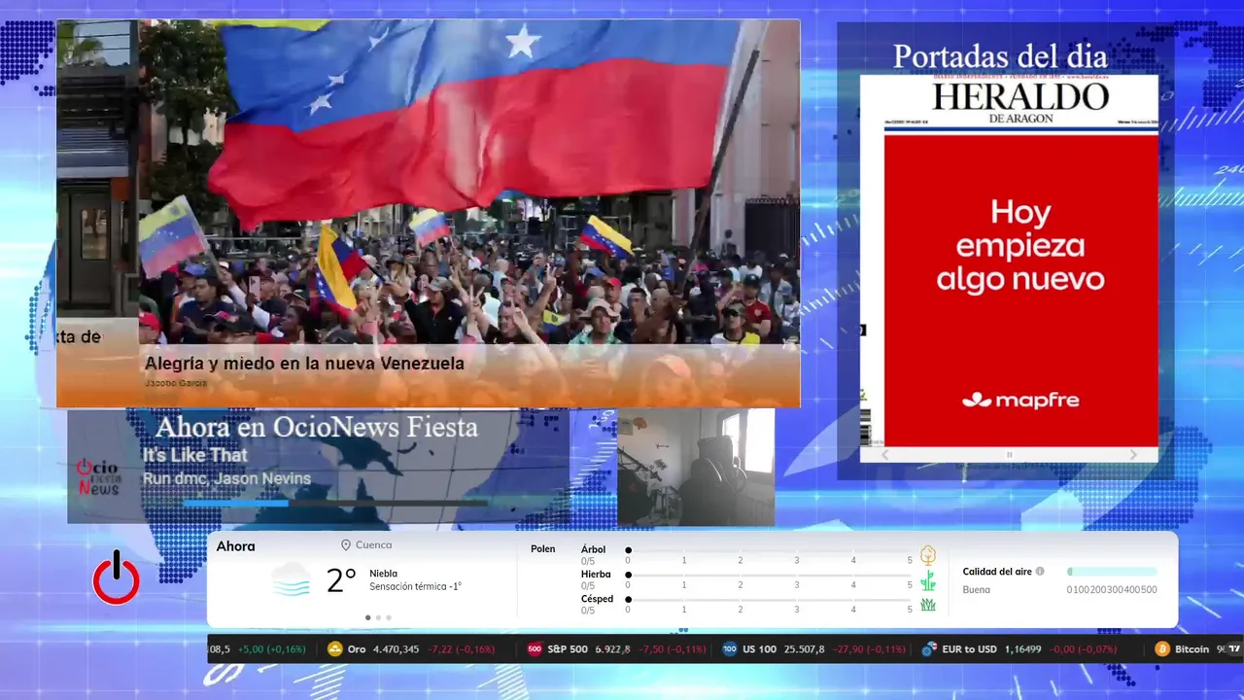Click the fog cloud weather icon
The image size is (1244, 700).
pos(291,579)
